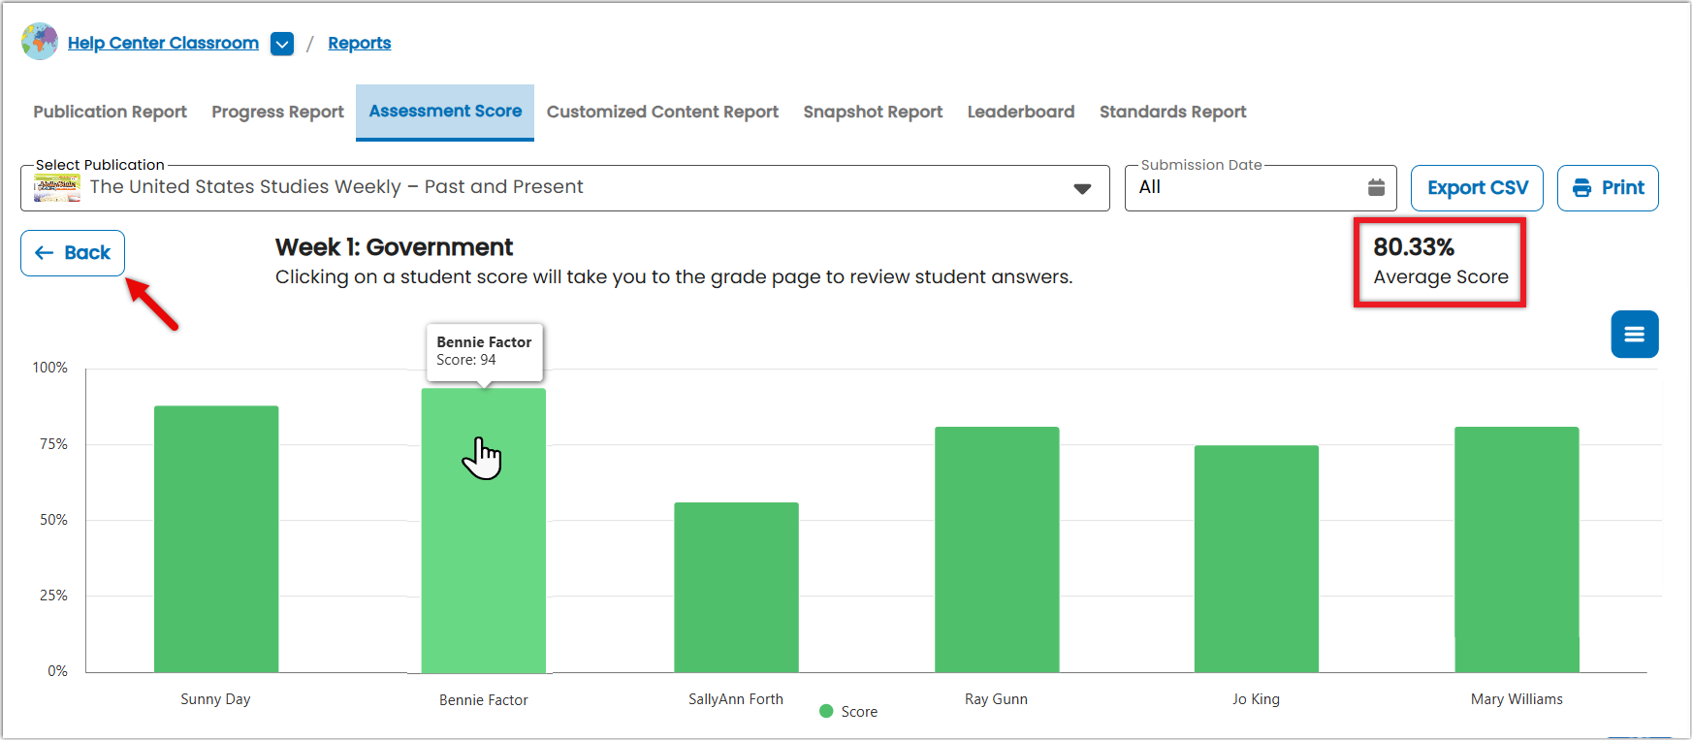Click the Export CSV button

1477,188
